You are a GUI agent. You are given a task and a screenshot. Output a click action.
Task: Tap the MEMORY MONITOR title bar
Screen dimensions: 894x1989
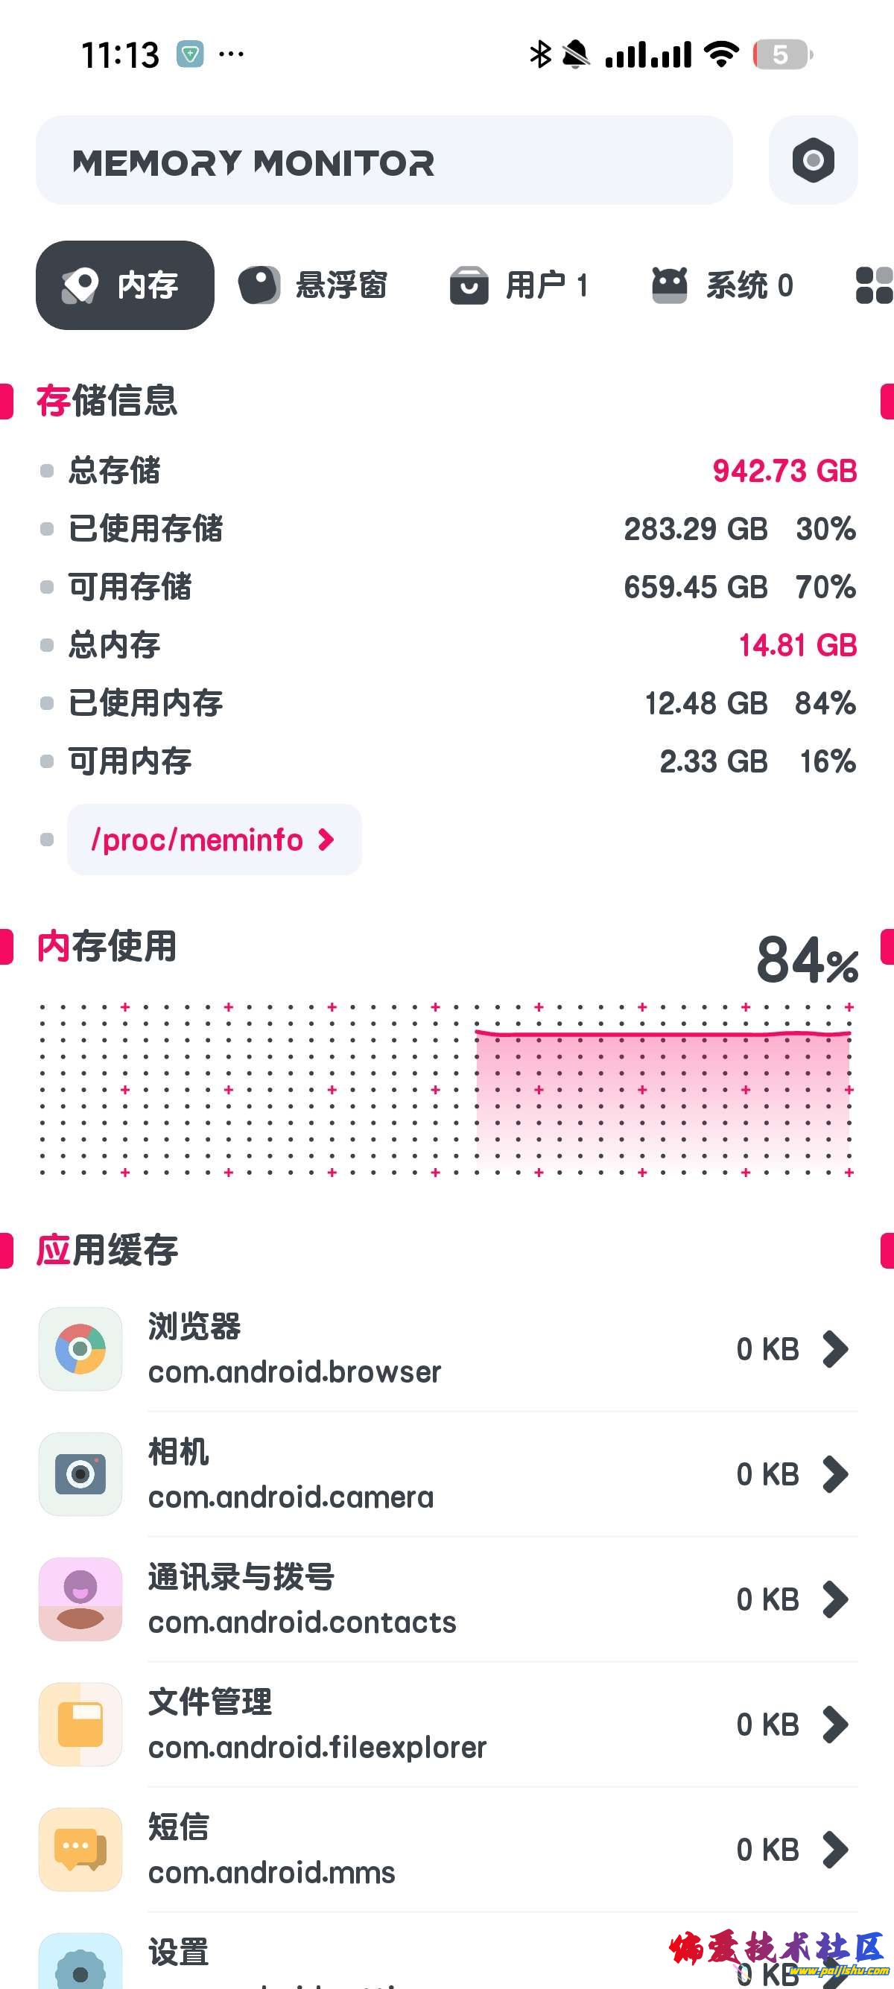click(384, 161)
